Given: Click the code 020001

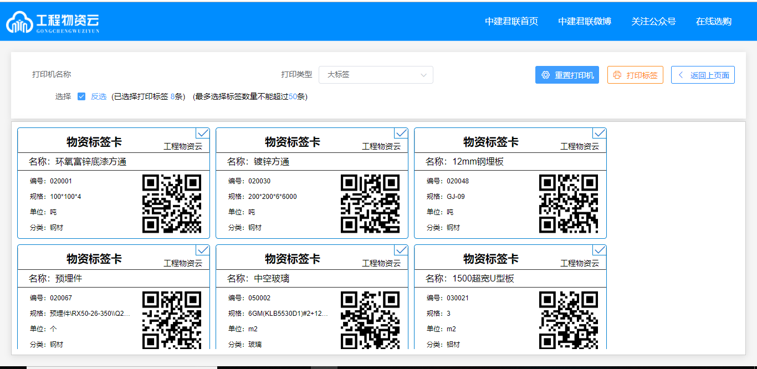Looking at the screenshot, I should (x=61, y=181).
